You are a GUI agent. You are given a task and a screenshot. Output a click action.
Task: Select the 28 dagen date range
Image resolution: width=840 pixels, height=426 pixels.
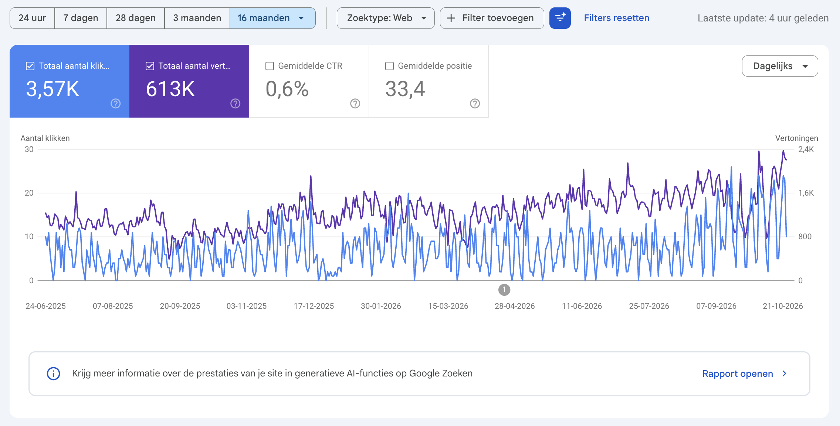click(135, 18)
